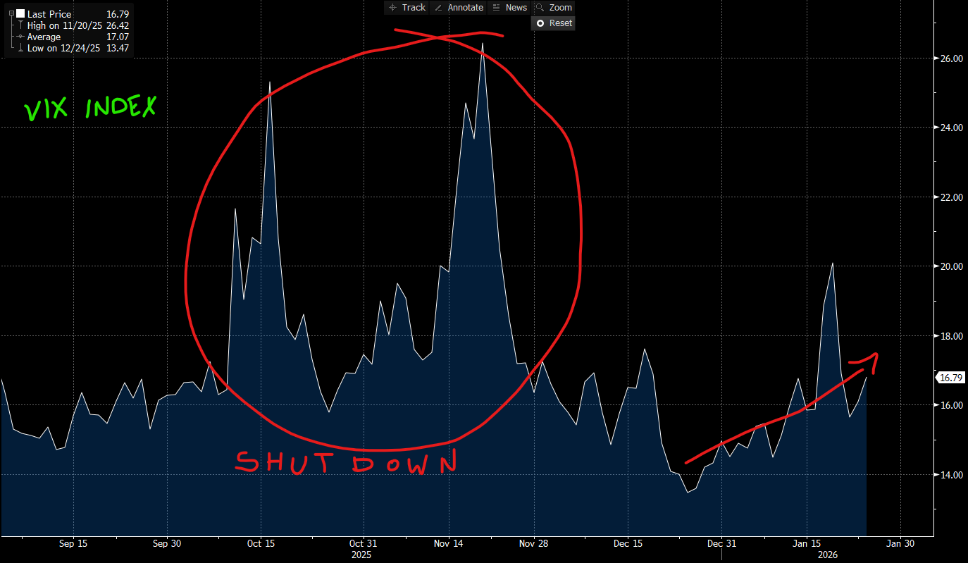The image size is (968, 563).
Task: Click the 20.00 y-axis price label
Action: (952, 266)
